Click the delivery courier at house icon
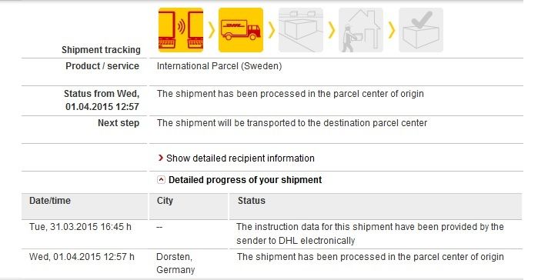Screen dimensions: 548x280 [x=361, y=30]
